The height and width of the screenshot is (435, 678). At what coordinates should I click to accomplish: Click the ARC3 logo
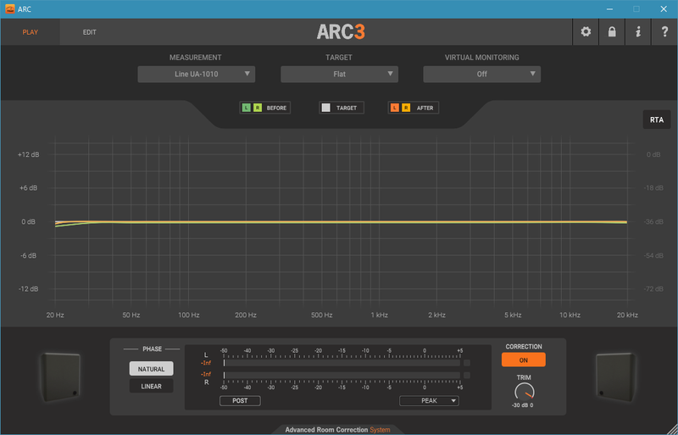341,31
